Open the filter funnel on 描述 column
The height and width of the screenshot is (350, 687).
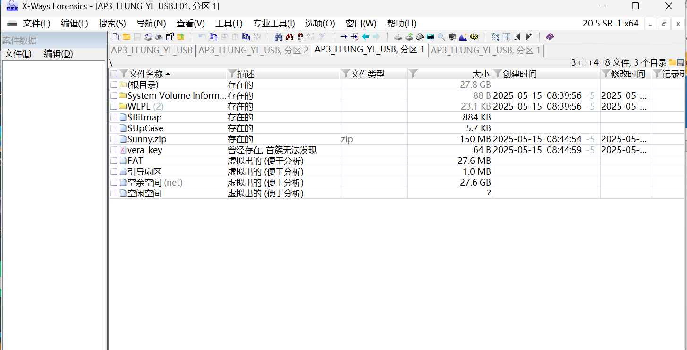point(232,74)
